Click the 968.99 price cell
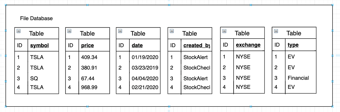 click(x=89, y=87)
